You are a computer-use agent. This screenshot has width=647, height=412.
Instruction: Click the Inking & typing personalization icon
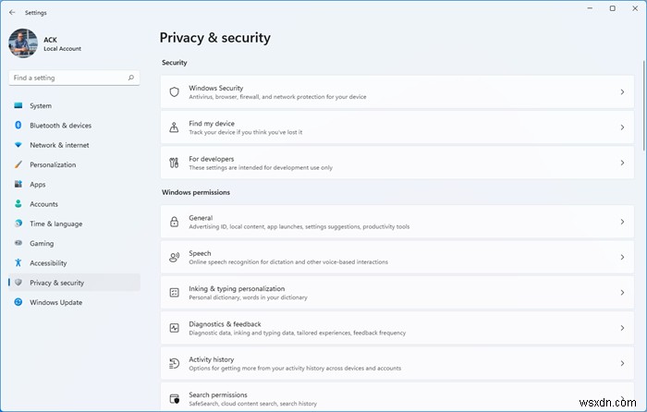tap(174, 293)
